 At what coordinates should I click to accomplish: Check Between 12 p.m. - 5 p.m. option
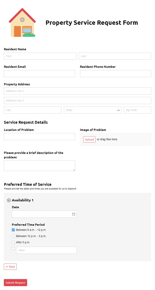tap(13, 236)
